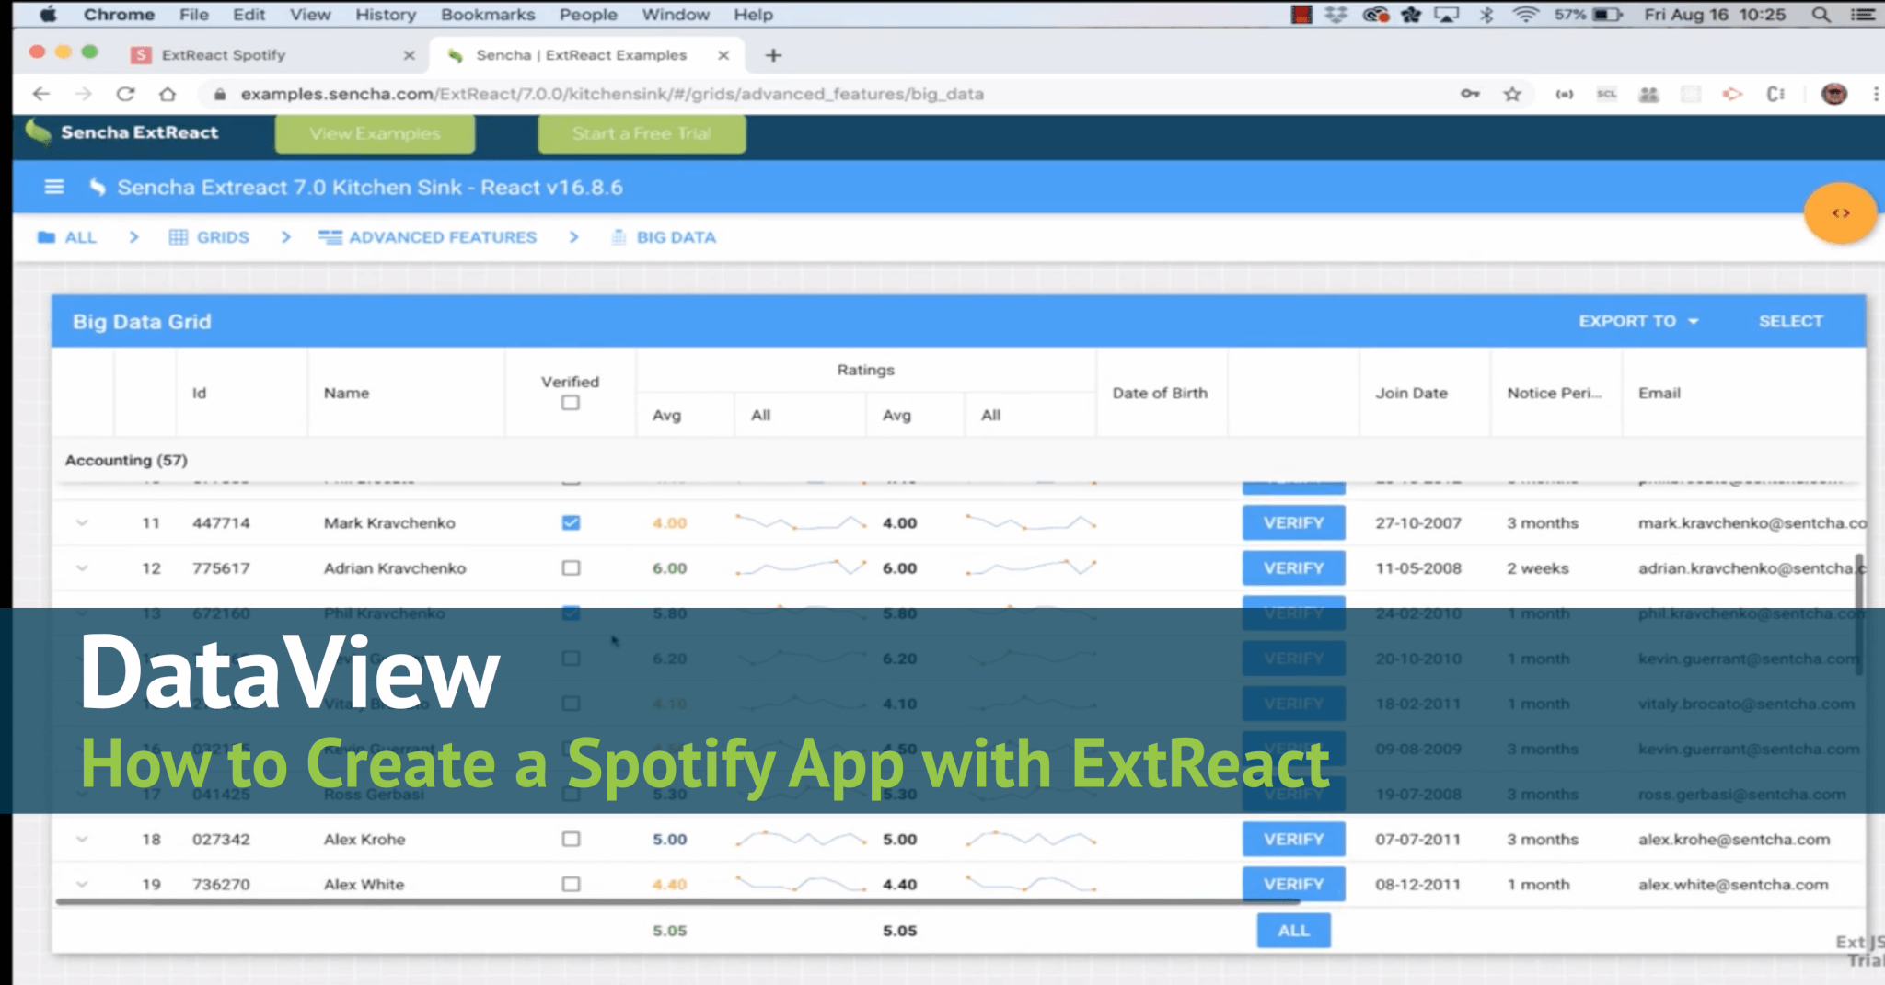
Task: Go back with browser back arrow
Action: 40,94
